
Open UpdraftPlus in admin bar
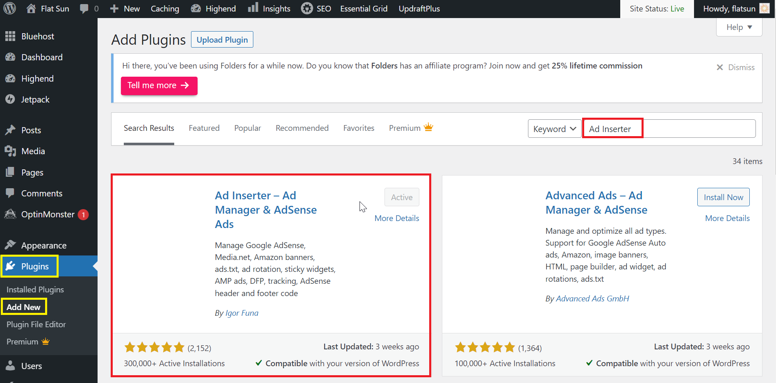[x=419, y=9]
